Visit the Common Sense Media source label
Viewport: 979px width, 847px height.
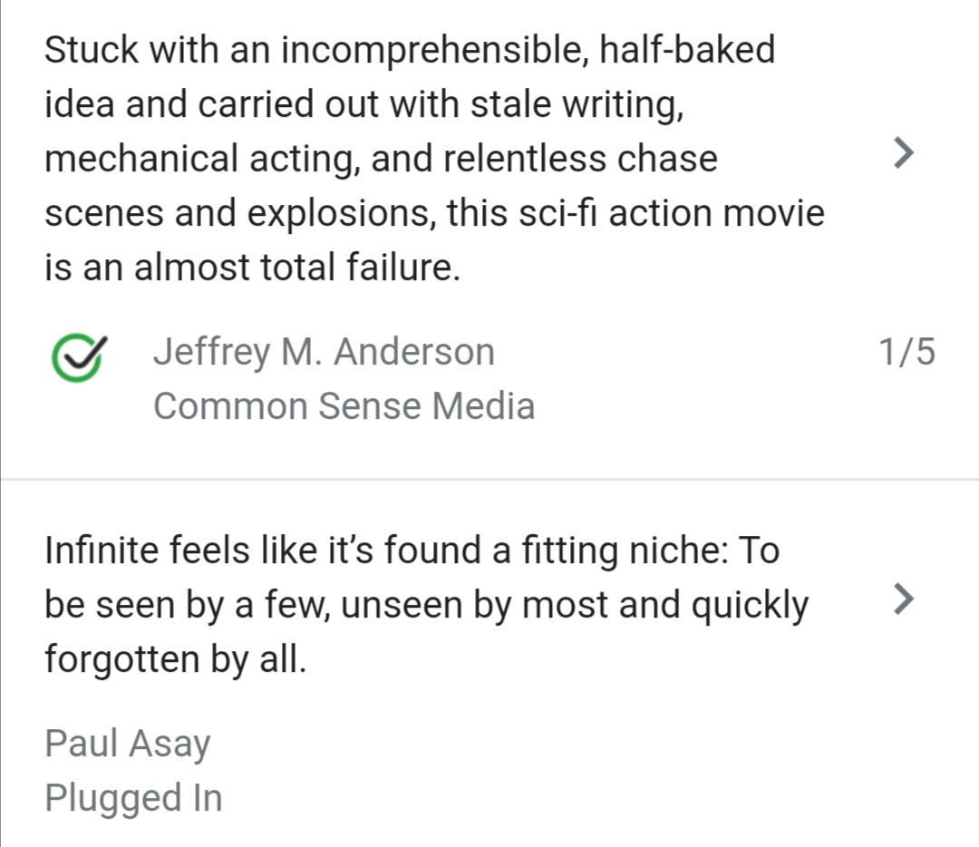(344, 406)
